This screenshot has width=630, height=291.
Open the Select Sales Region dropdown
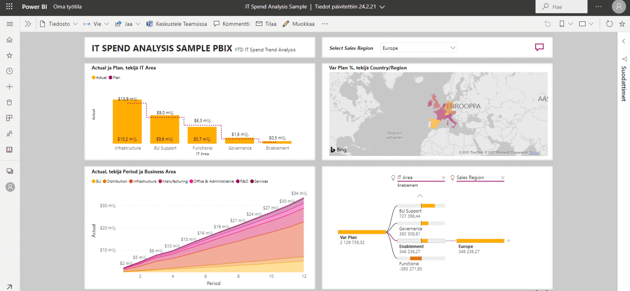(x=419, y=48)
